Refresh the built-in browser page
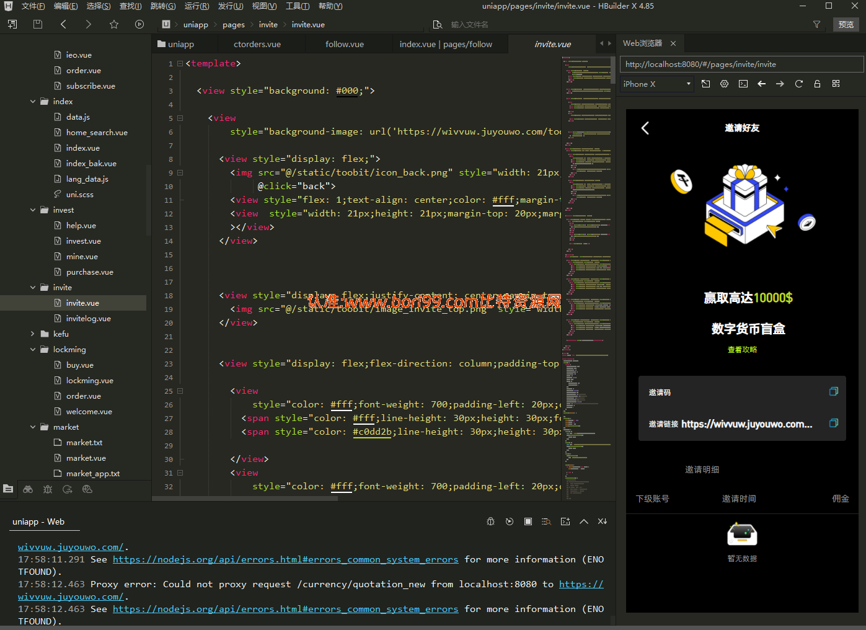The image size is (866, 630). (x=799, y=84)
